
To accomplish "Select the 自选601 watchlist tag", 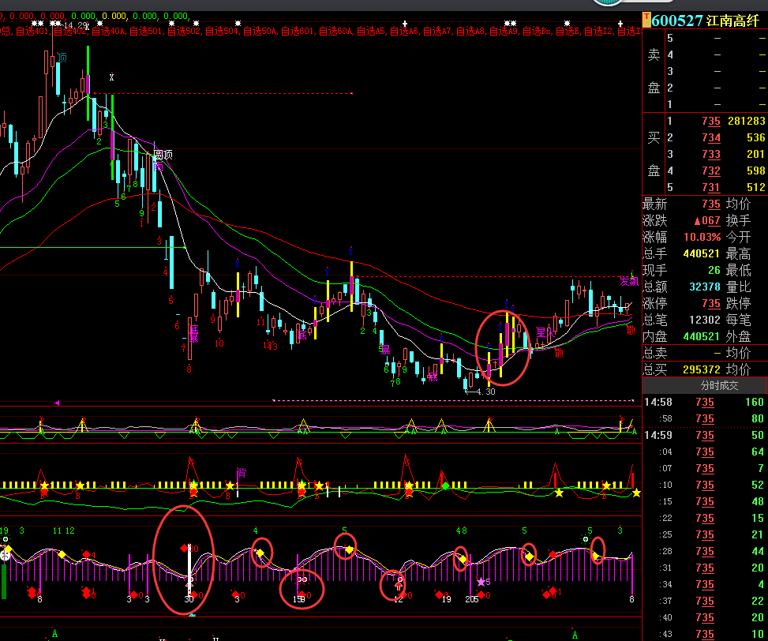I will point(298,32).
